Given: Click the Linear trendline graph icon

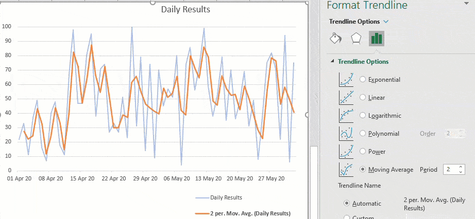Looking at the screenshot, I should (x=346, y=97).
